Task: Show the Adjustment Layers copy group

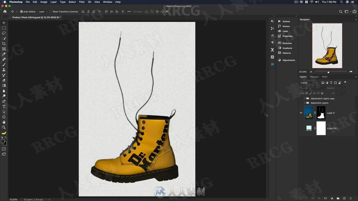Action: coord(301,99)
